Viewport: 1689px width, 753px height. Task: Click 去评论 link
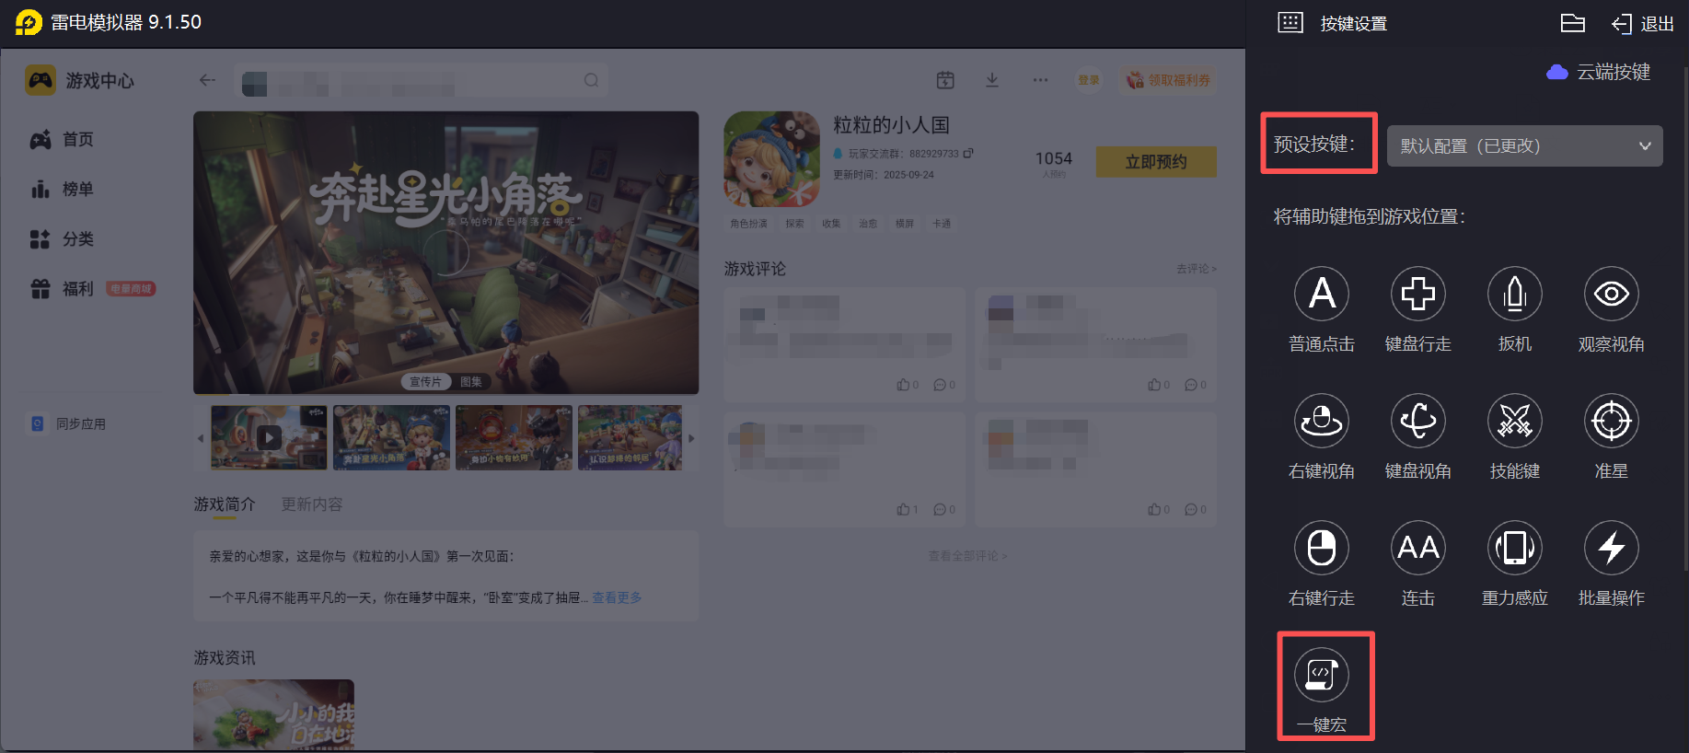pyautogui.click(x=1197, y=269)
